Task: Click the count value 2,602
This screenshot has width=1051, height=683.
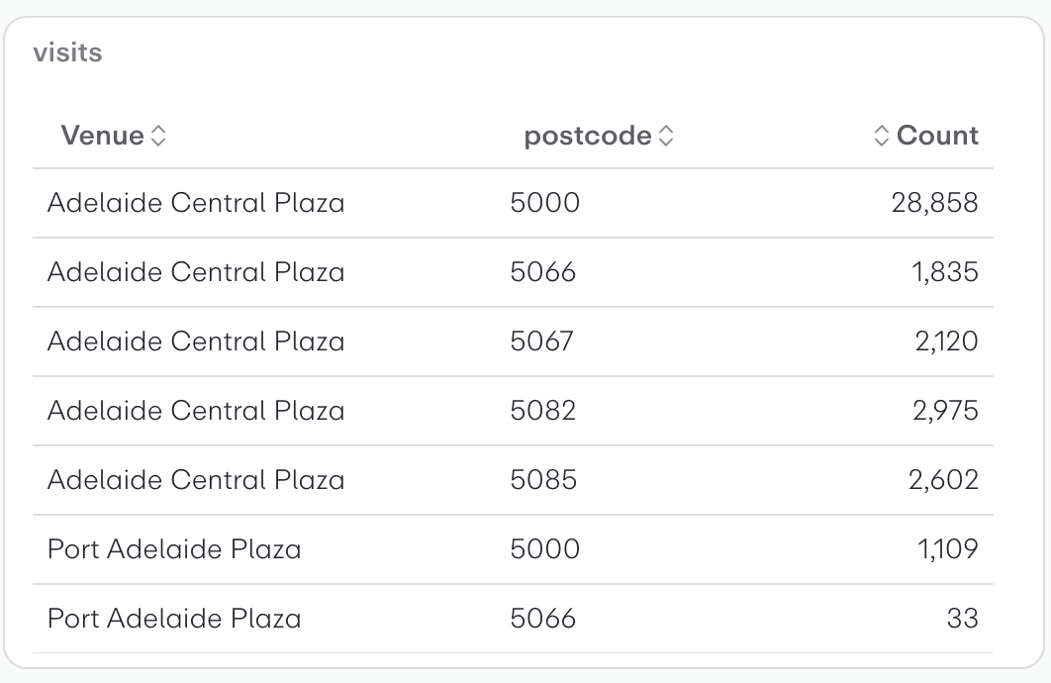Action: (943, 480)
